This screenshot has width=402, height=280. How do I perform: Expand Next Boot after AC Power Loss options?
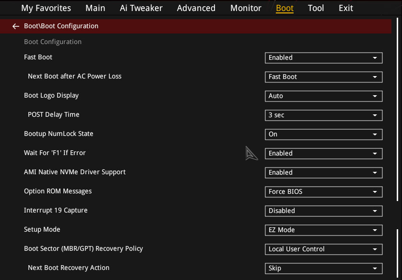click(x=323, y=77)
